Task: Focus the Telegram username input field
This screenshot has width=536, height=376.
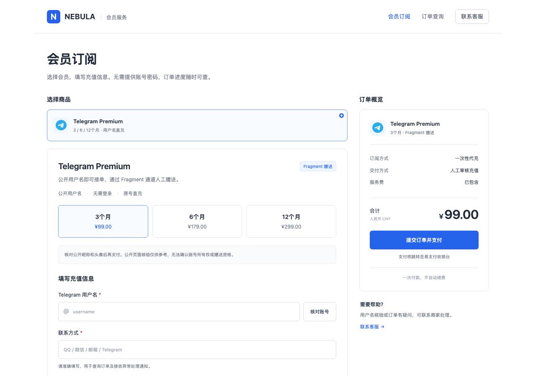Action: (179, 312)
